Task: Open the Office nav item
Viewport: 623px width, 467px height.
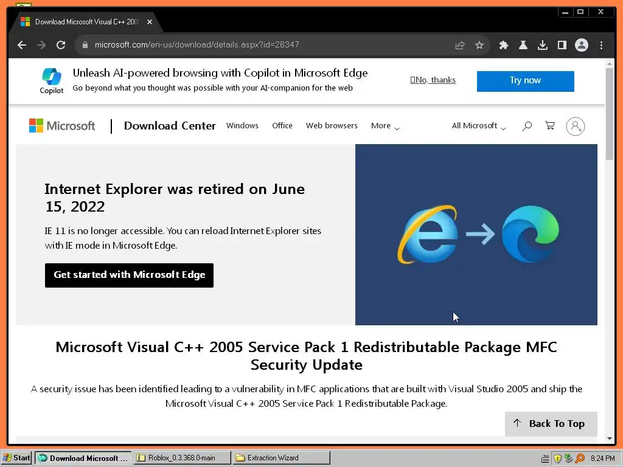Action: tap(282, 125)
